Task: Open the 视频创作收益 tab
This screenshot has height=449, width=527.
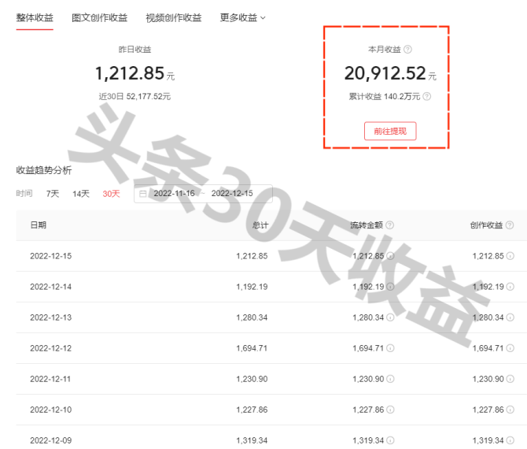Action: click(173, 17)
